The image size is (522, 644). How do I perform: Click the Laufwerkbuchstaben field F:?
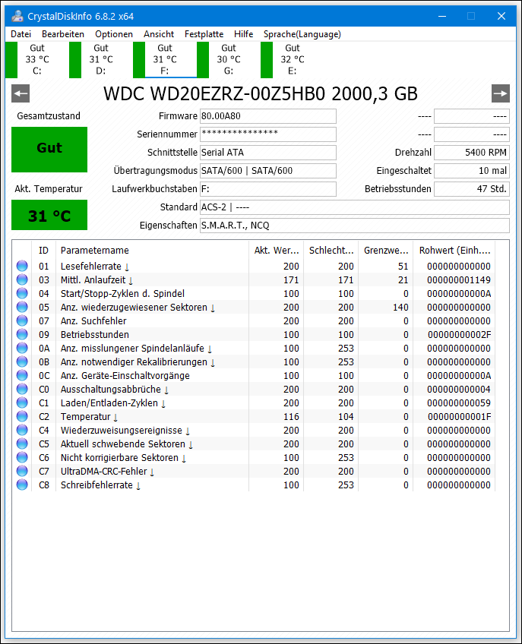[268, 189]
